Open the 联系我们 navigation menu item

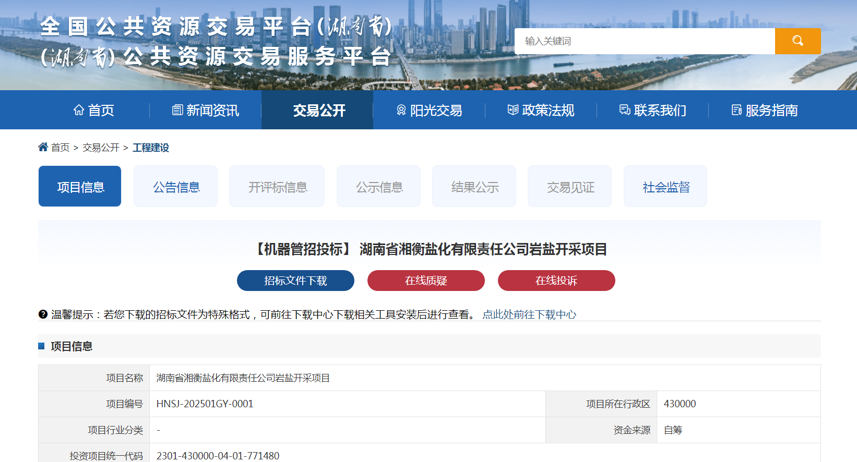coord(653,110)
